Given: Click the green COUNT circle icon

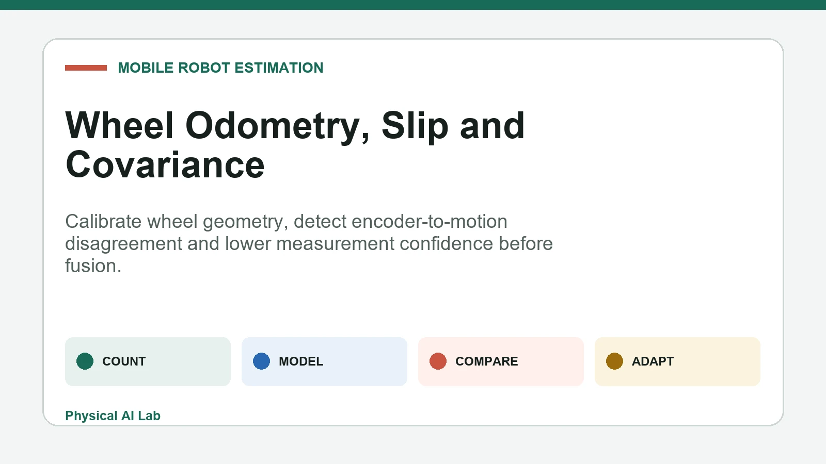Looking at the screenshot, I should coord(85,361).
